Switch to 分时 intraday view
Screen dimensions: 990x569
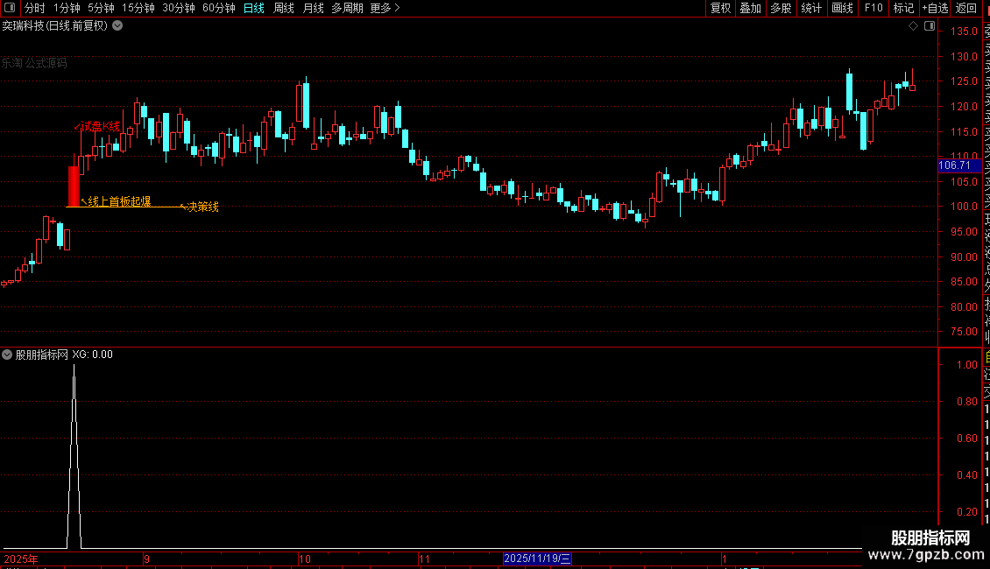(35, 8)
